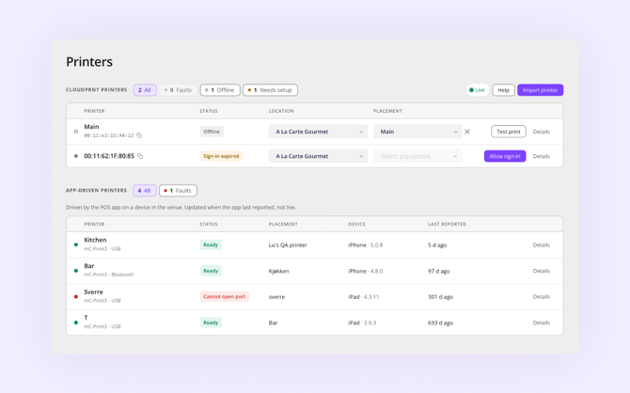
Task: Click the Ready badge in Kitchen row
Action: pos(211,244)
